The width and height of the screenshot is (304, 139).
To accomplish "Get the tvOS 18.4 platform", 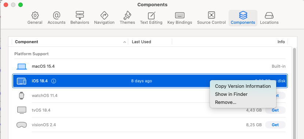I will coord(275,110).
